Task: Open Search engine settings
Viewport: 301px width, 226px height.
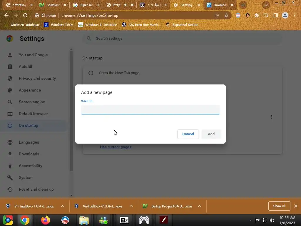Action: [x=32, y=102]
